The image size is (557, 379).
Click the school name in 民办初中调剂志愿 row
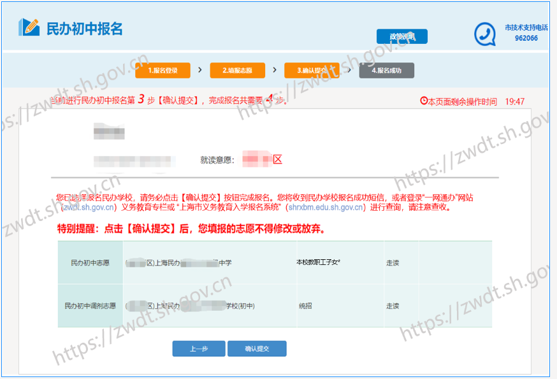(190, 306)
